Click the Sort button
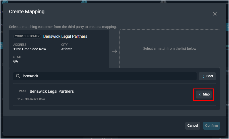 pos(207,76)
